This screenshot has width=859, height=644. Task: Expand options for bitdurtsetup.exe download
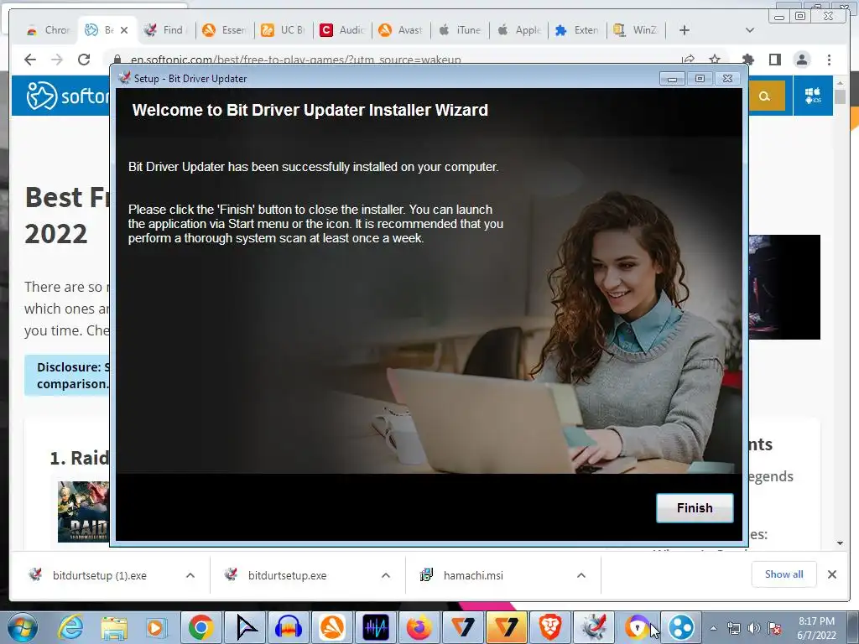tap(386, 575)
